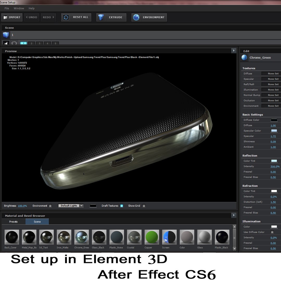Click the Reset All button label
Screen dimensions: 281x281
tap(81, 17)
